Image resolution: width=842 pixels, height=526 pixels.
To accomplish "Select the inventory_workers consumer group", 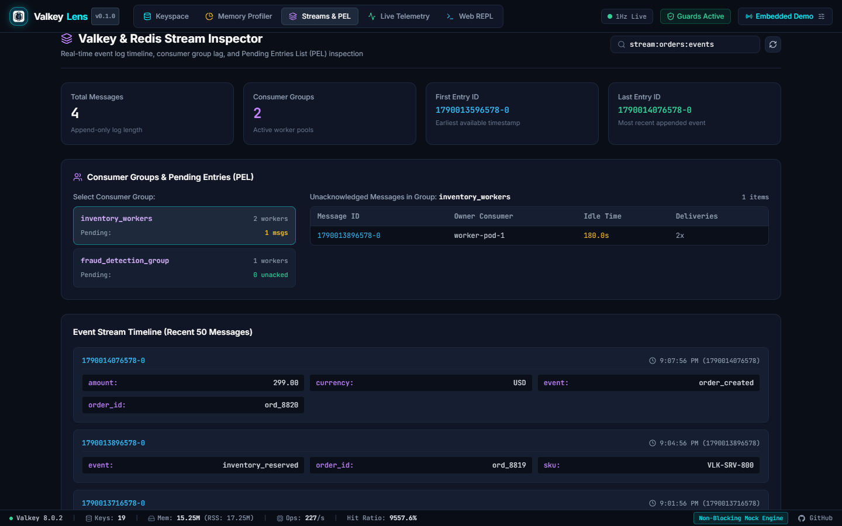I will coord(184,226).
